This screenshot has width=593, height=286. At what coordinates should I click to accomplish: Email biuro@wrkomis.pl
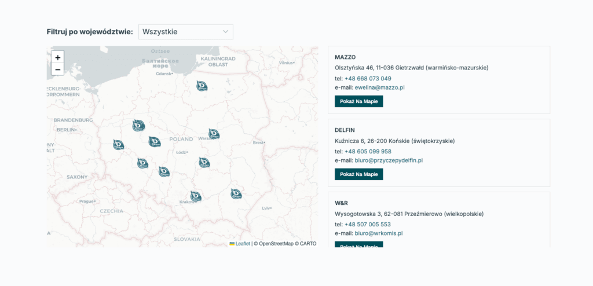tap(378, 233)
